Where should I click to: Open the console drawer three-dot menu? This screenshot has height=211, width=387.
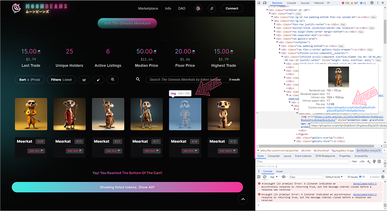[259, 171]
